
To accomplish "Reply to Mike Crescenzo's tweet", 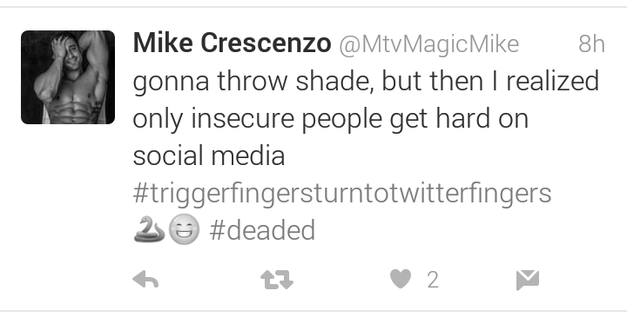I will pyautogui.click(x=145, y=280).
